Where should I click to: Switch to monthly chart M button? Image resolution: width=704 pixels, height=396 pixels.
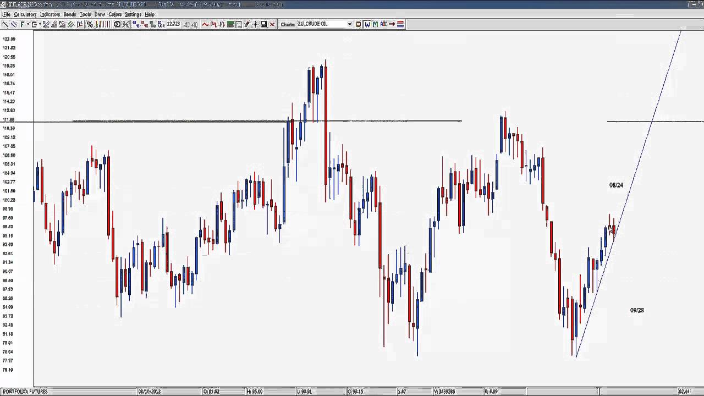coord(376,24)
